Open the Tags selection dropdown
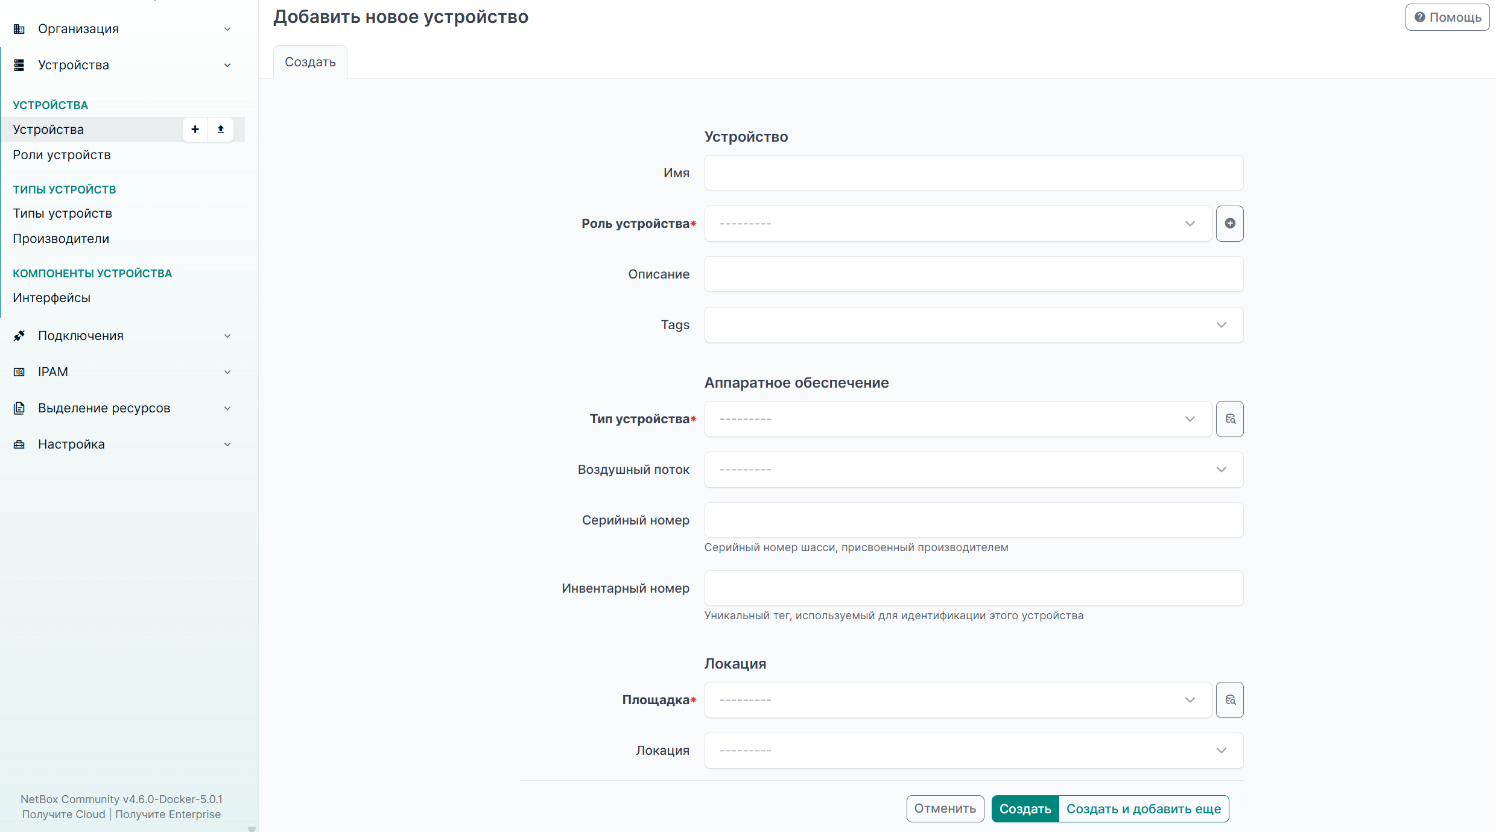Image resolution: width=1496 pixels, height=832 pixels. (974, 325)
